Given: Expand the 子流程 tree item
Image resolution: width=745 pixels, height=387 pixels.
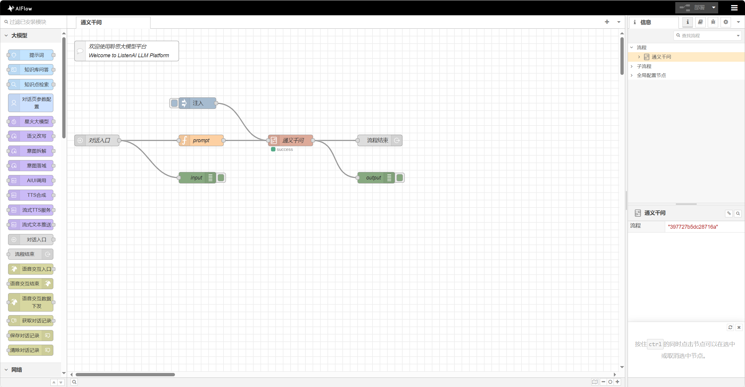Looking at the screenshot, I should point(632,66).
